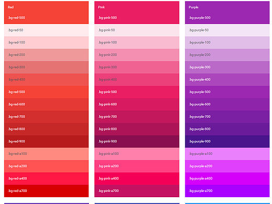The image size is (272, 204).
Task: Choose the .bg-purple-a200 accent swatch
Action: coord(227,166)
